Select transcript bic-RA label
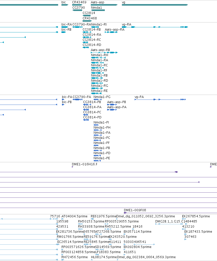Image resolution: width=217 pixels, height=261 pixels. (x=67, y=24)
